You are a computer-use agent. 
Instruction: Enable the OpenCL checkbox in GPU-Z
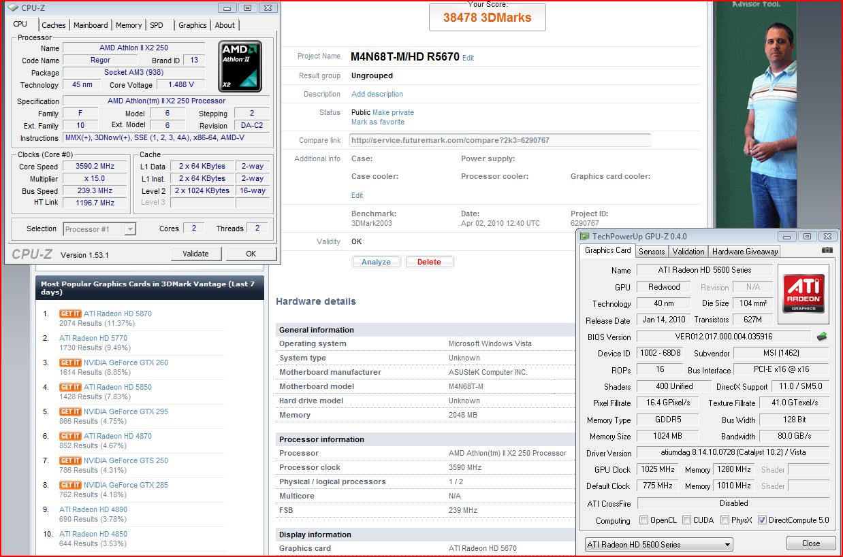pos(643,520)
